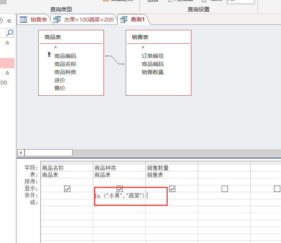Viewport: 281px width, 243px height.
Task: Select the 查询1 tab
Action: tap(133, 19)
